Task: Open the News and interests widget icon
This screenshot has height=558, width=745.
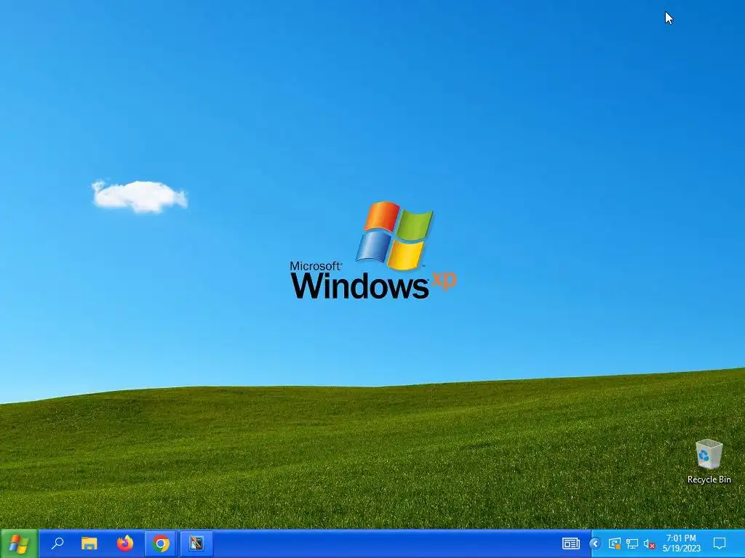Action: (x=570, y=543)
